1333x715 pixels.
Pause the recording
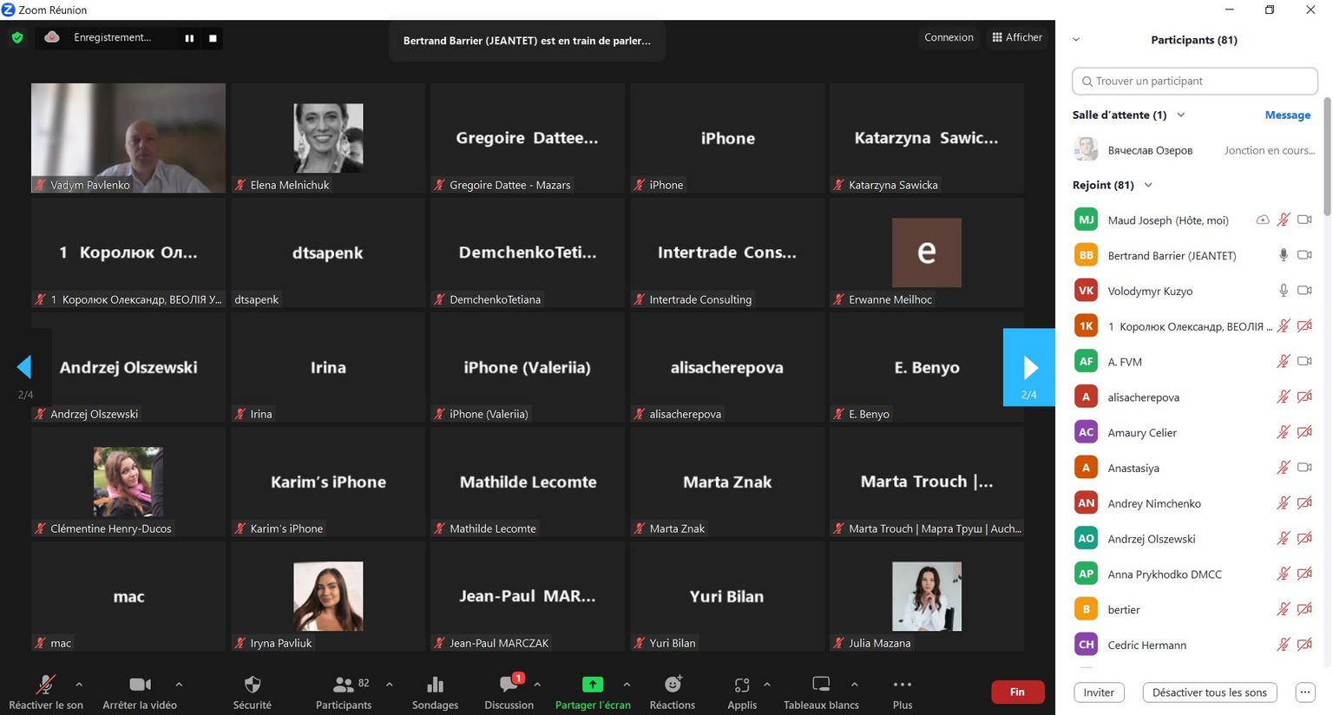pyautogui.click(x=189, y=38)
